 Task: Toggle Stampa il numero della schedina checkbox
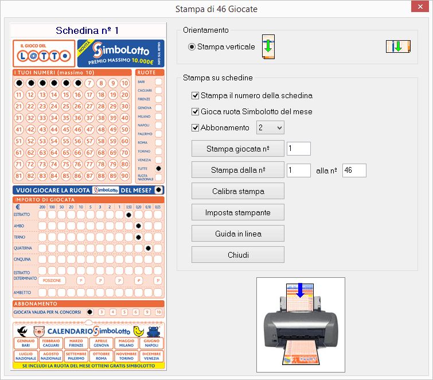pyautogui.click(x=195, y=96)
